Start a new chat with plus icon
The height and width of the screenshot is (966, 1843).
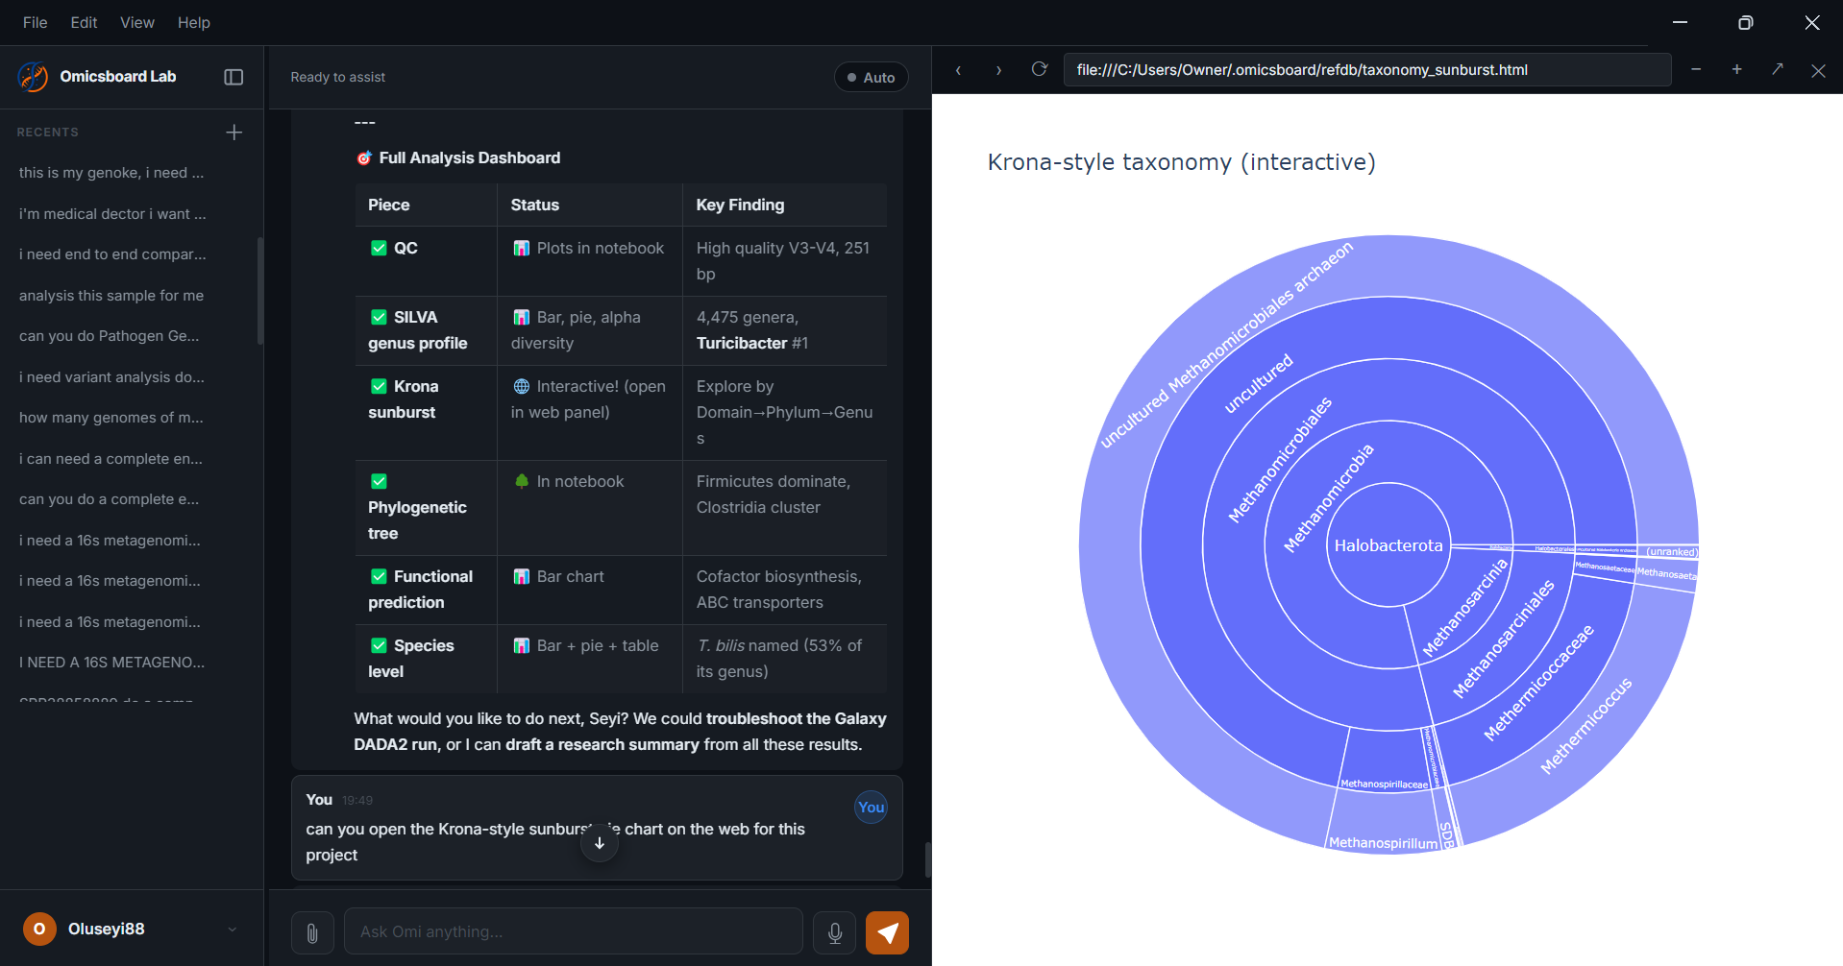tap(233, 133)
